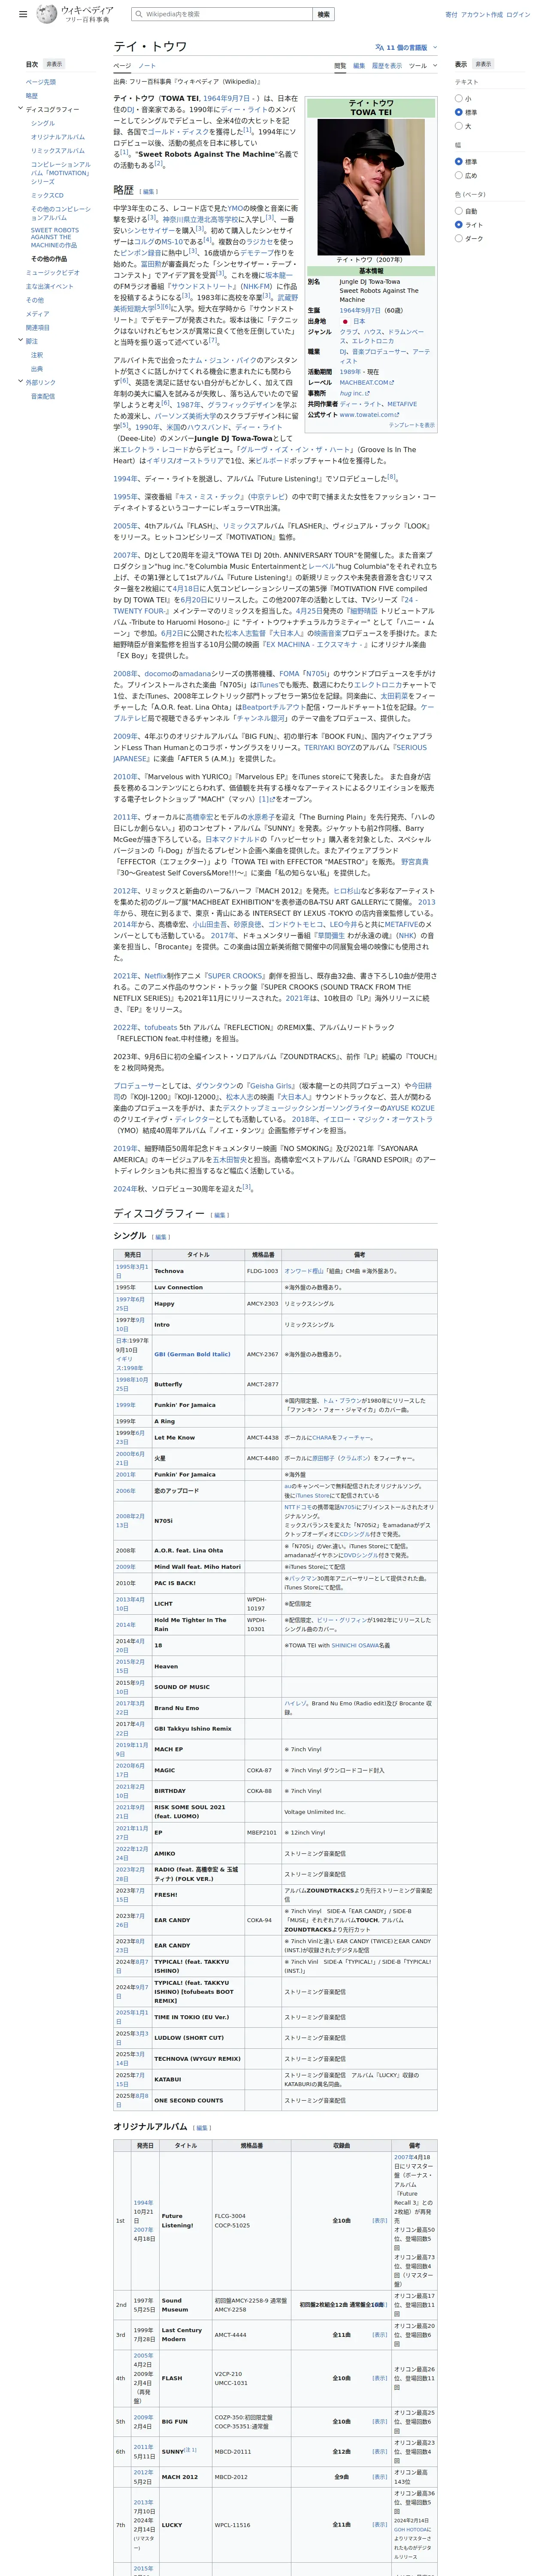
Task: Jump to ページ先頭 in contents
Action: [x=41, y=82]
